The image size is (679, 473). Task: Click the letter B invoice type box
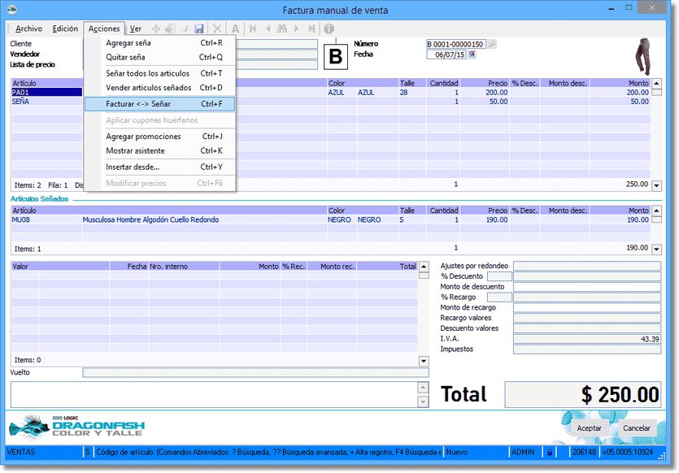[335, 56]
